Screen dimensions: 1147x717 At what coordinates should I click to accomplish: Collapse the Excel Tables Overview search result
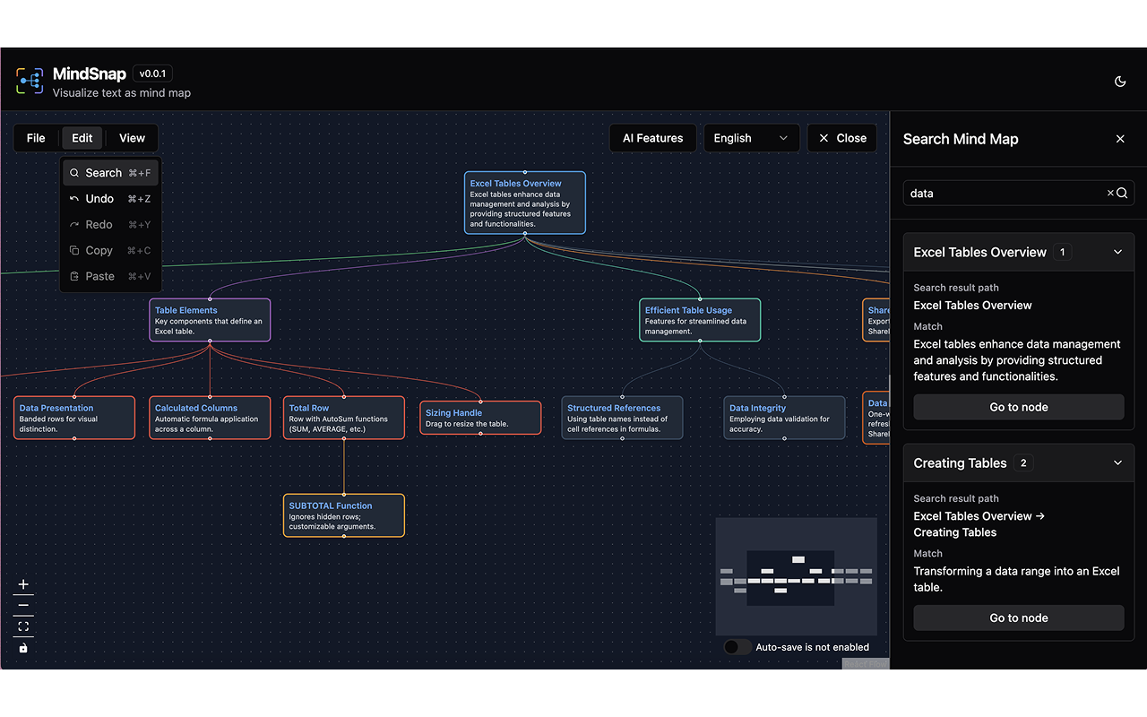(1117, 252)
